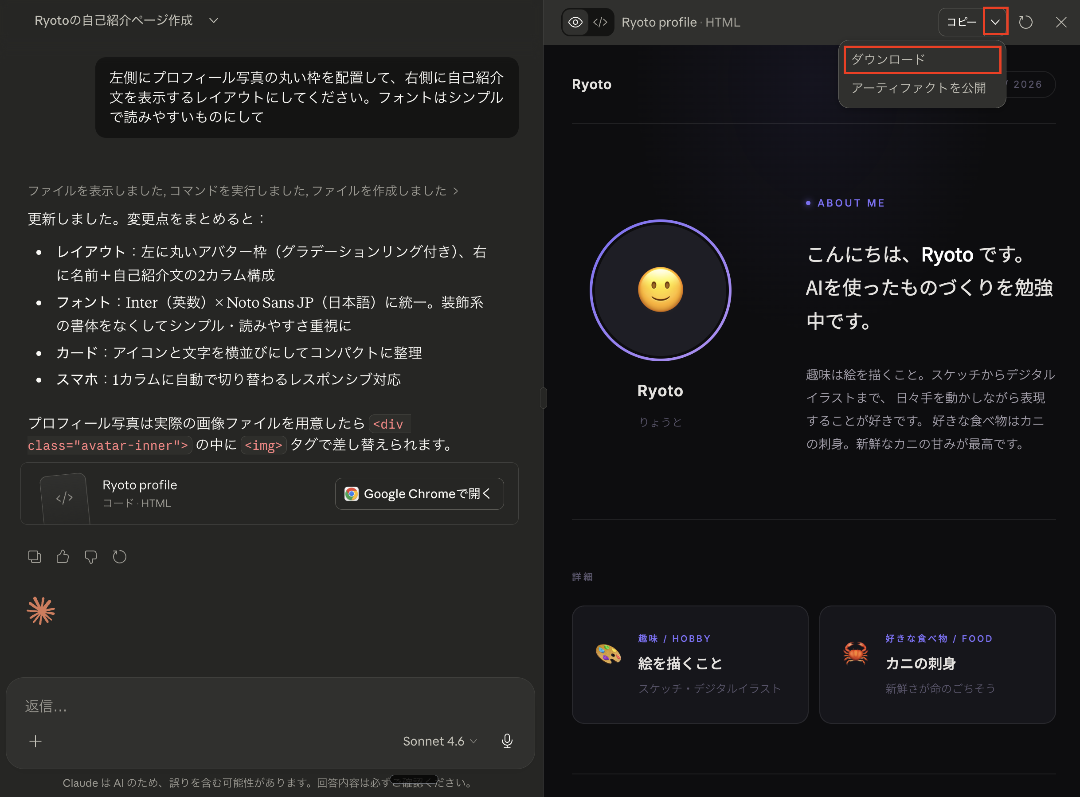Viewport: 1080px width, 797px height.
Task: Click the panel divider resize handle
Action: pos(544,398)
